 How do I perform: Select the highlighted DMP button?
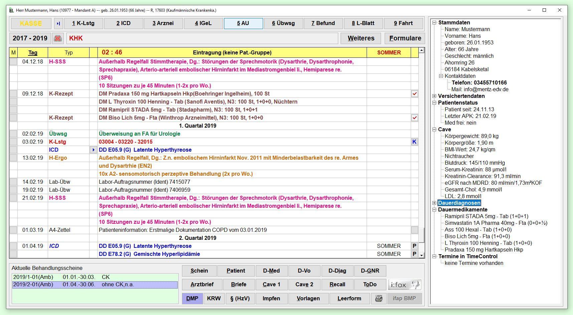[x=192, y=298]
